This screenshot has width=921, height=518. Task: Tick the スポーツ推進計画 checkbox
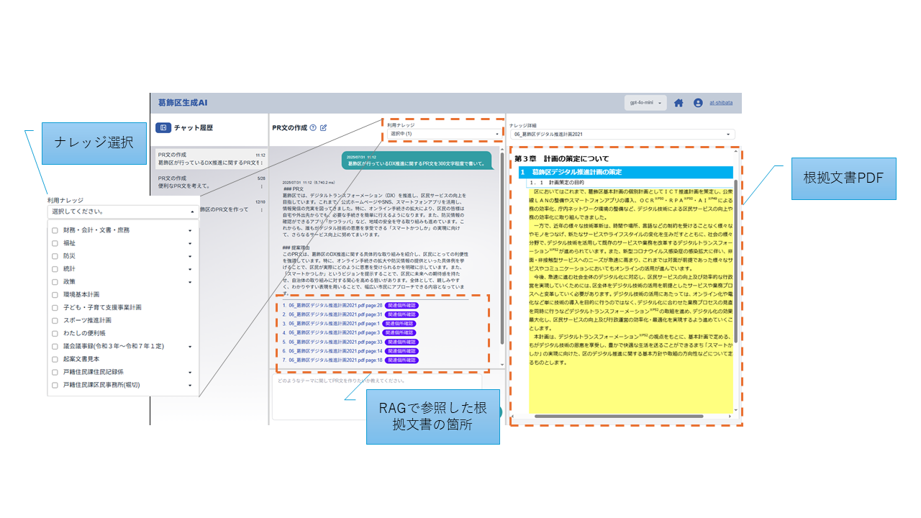55,320
